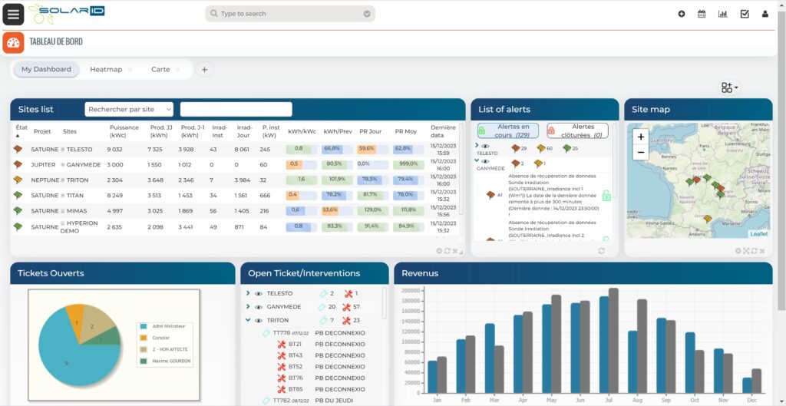Refresh the List of alerts widget

click(601, 251)
